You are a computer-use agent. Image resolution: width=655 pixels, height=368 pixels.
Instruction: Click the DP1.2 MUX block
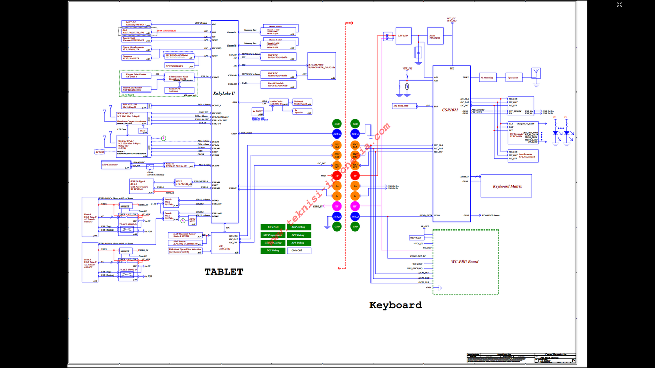click(192, 220)
